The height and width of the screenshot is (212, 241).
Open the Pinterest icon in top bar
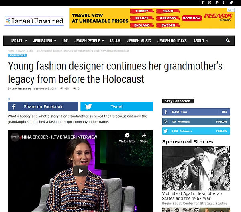tap(224, 2)
